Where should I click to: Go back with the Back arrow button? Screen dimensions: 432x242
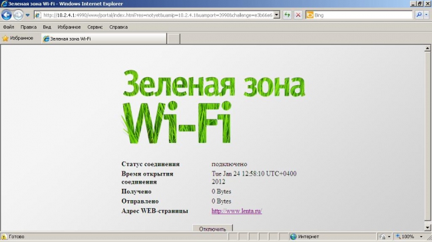click(x=7, y=15)
